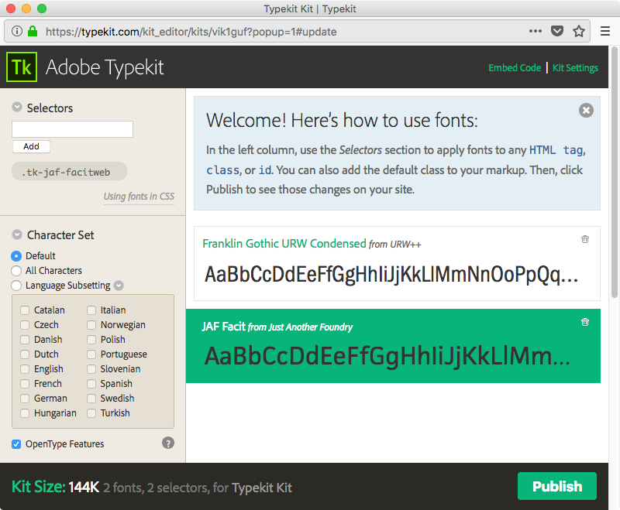The height and width of the screenshot is (510, 620).
Task: Check the Hungarian language box
Action: point(25,413)
